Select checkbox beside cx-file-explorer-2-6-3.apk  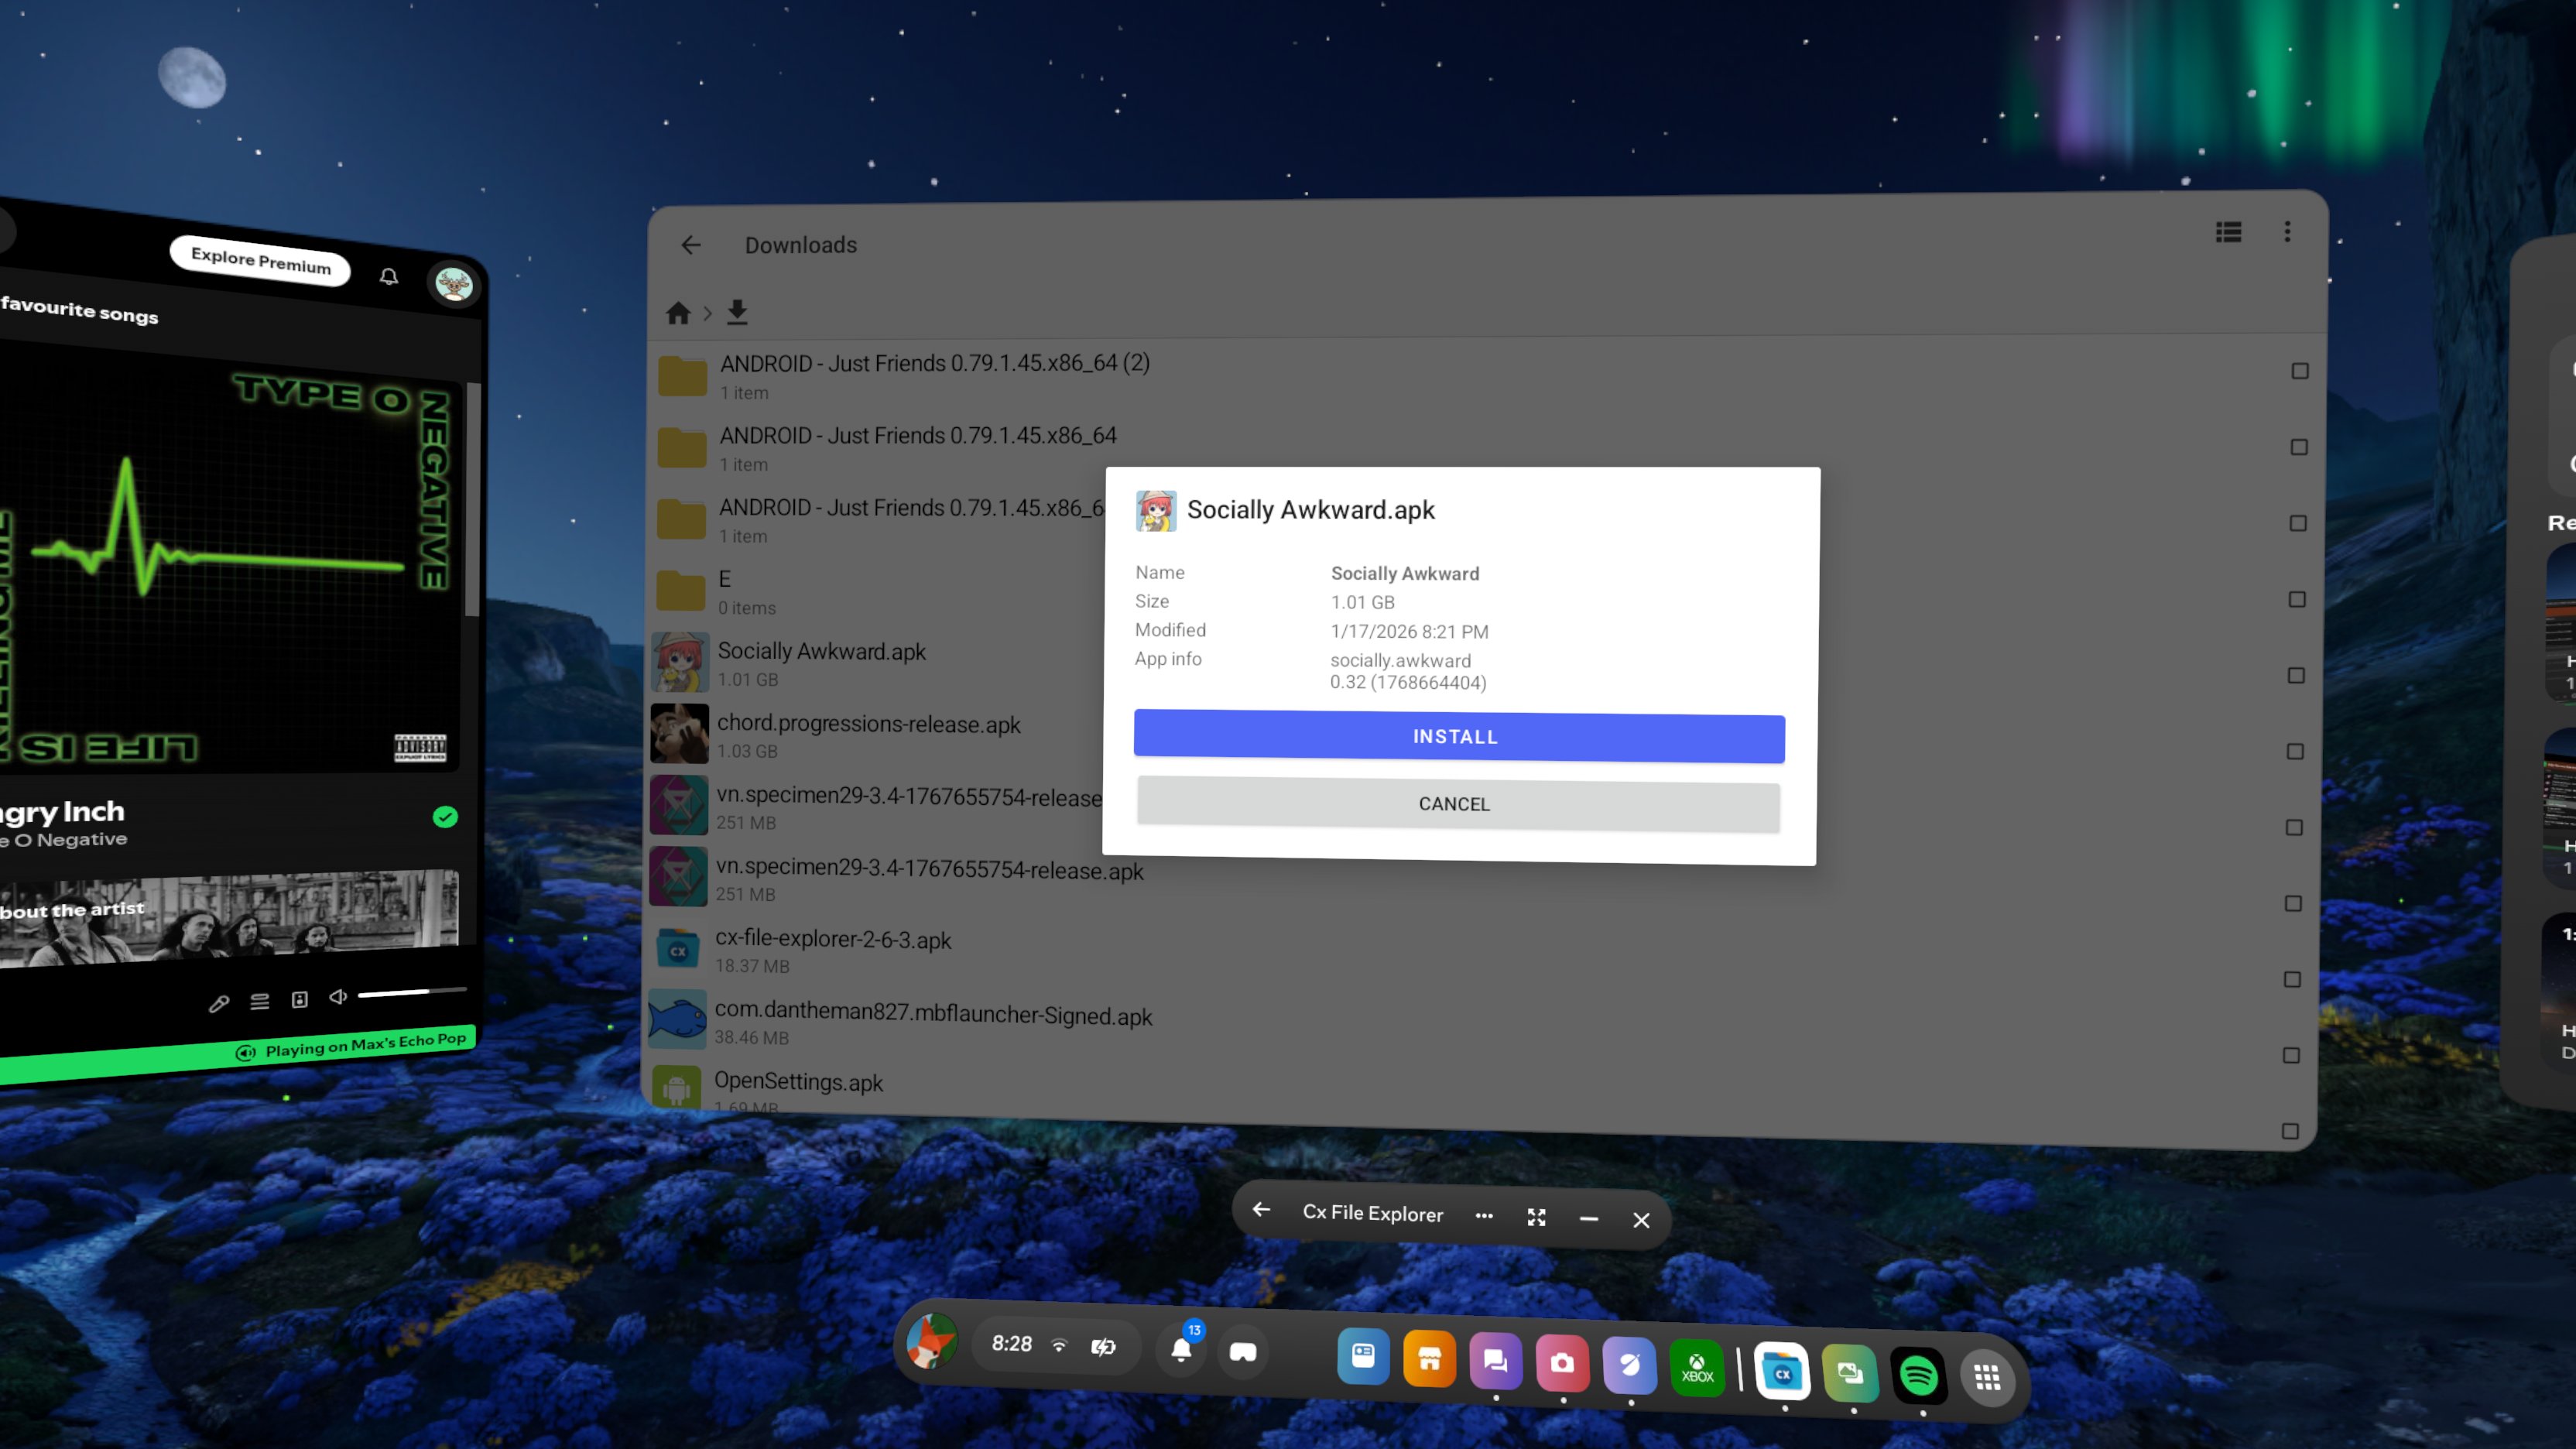pos(2292,979)
